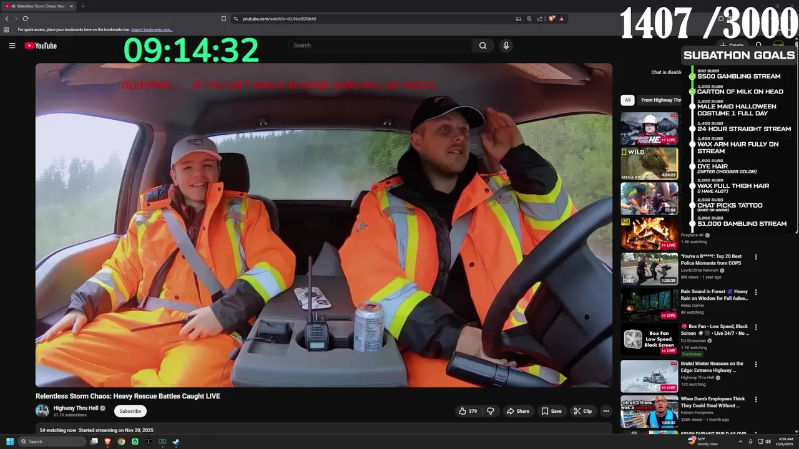The height and width of the screenshot is (449, 799).
Task: Open the Highway Thru Hell live thumbnail
Action: coord(649,128)
